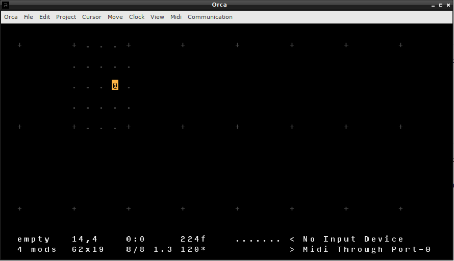Maximize the Orca window
The width and height of the screenshot is (454, 261).
(441, 5)
